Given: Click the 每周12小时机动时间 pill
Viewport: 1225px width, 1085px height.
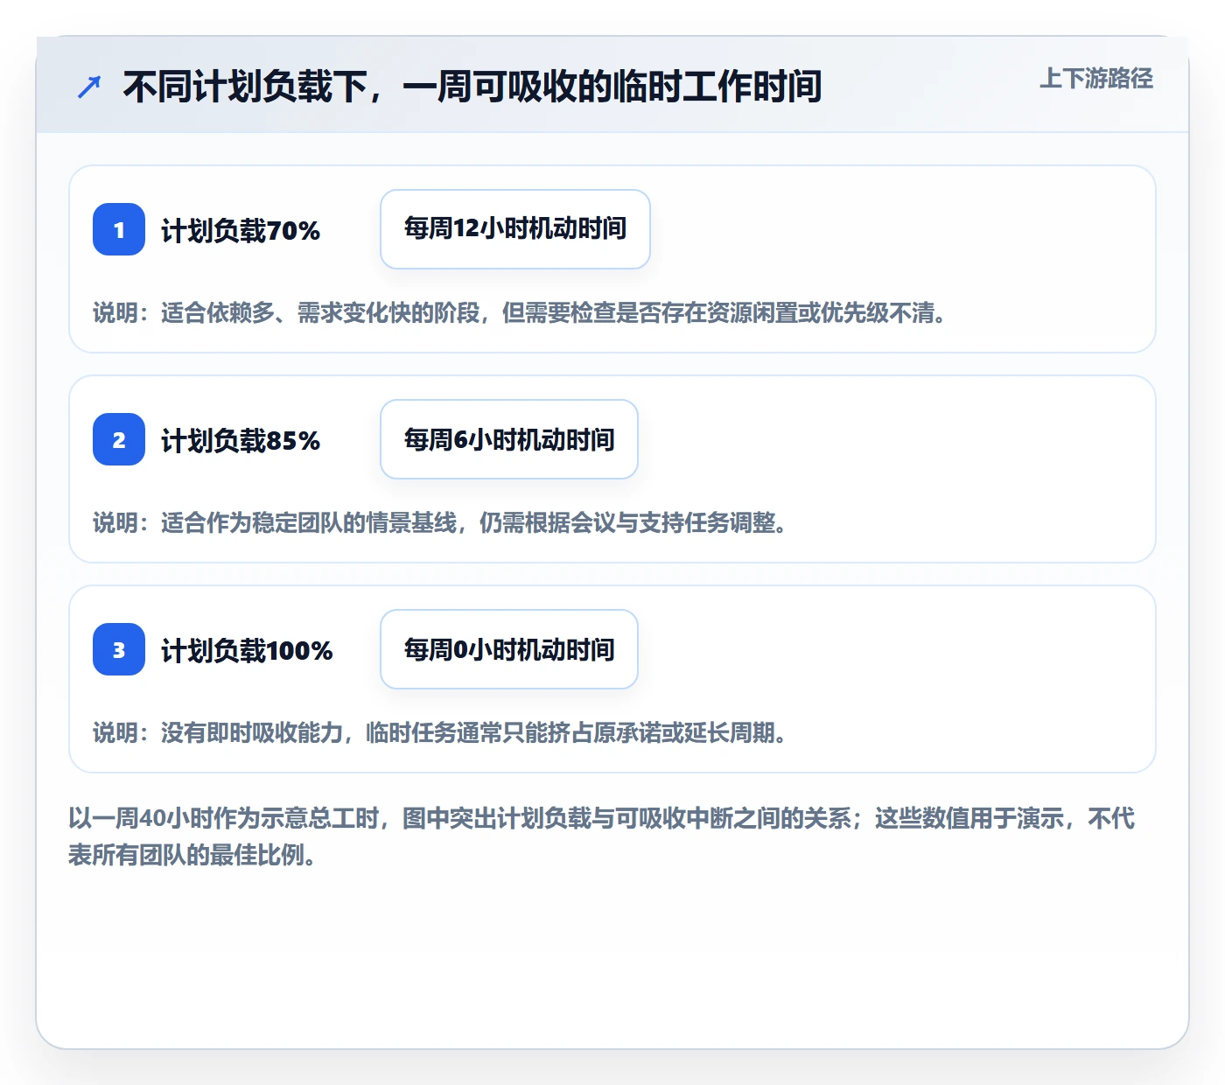Looking at the screenshot, I should [x=515, y=229].
